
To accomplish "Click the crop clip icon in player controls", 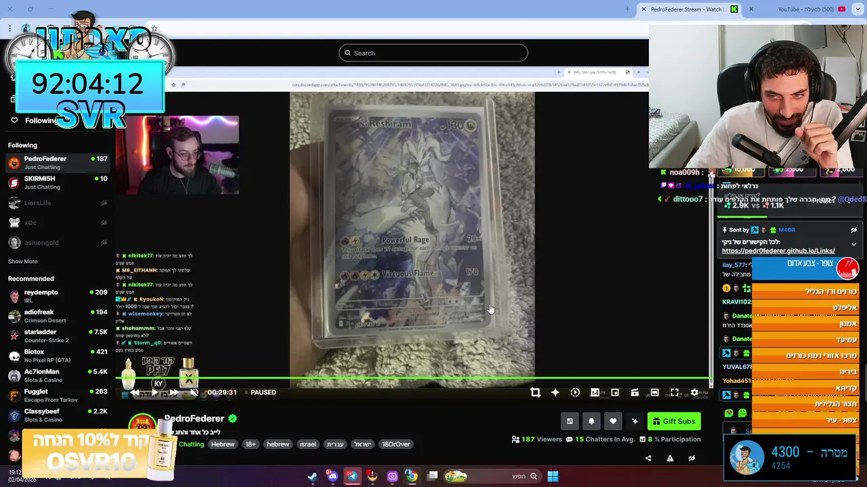I will tap(535, 392).
